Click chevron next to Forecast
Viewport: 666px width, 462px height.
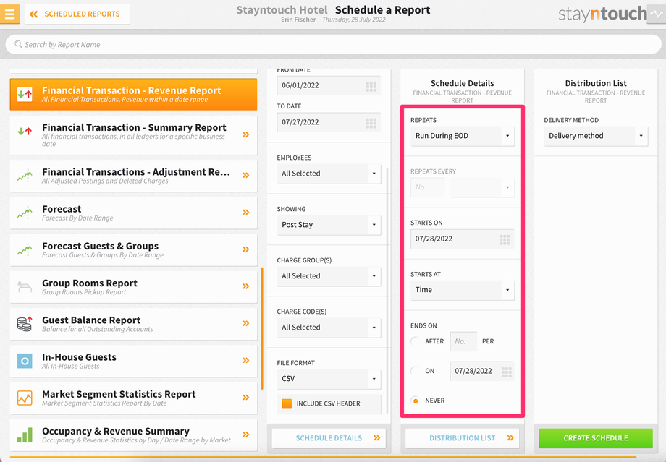245,212
